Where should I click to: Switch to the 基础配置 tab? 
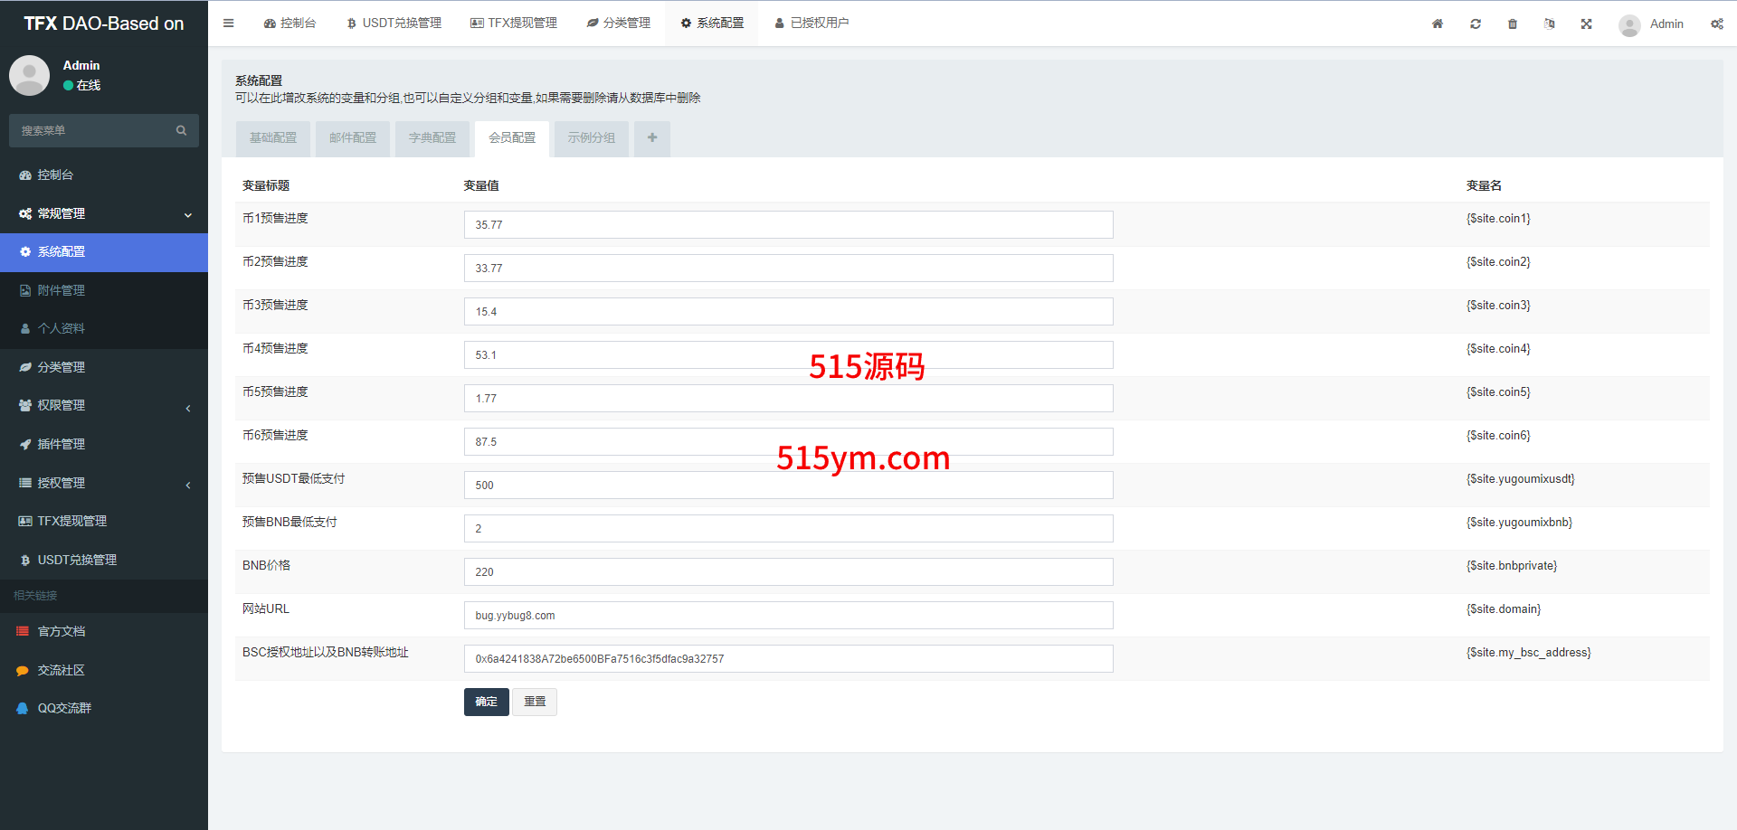coord(273,138)
